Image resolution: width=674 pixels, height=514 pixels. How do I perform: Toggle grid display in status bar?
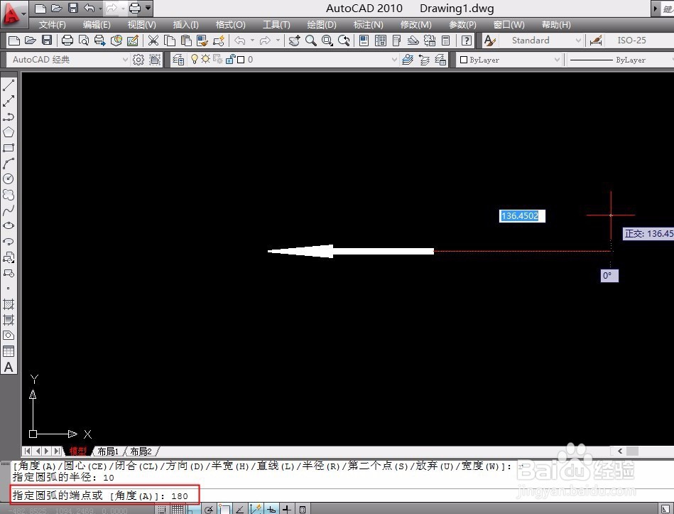tap(177, 509)
